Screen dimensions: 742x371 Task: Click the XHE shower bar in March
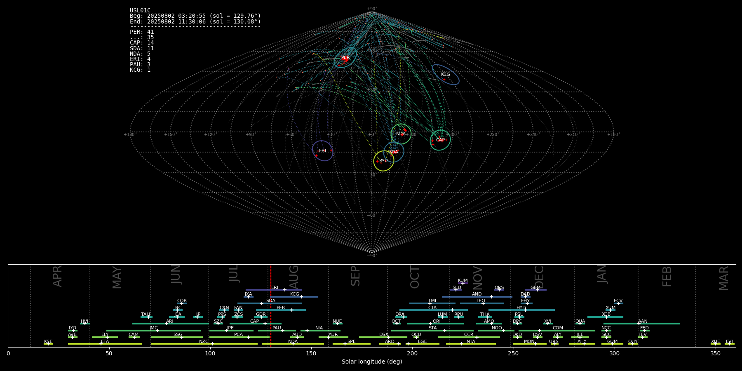point(716,344)
